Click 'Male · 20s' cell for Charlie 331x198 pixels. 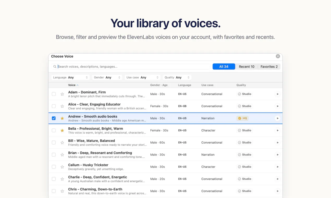point(157,179)
